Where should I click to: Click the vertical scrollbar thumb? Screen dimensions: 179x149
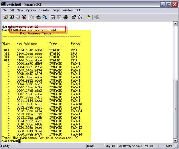(x=175, y=109)
